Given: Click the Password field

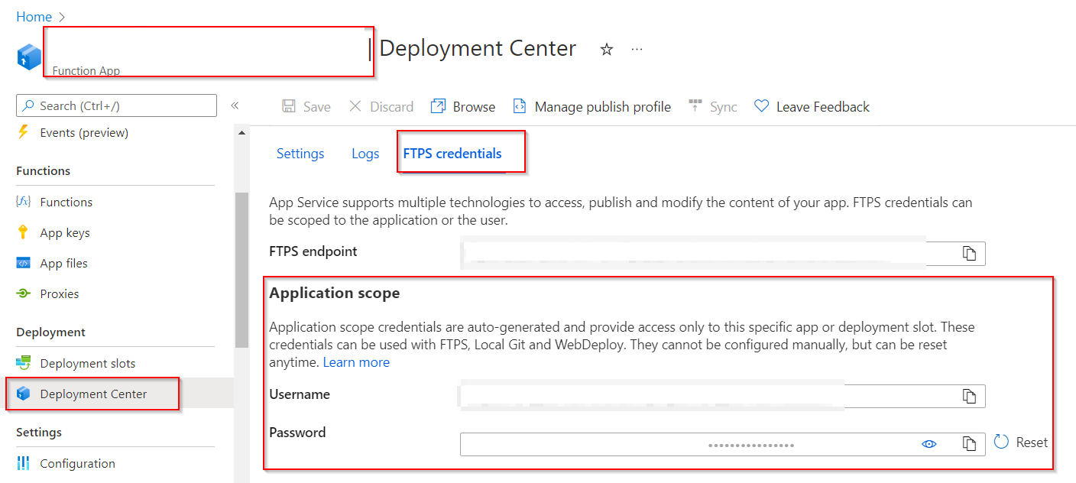Looking at the screenshot, I should 722,444.
